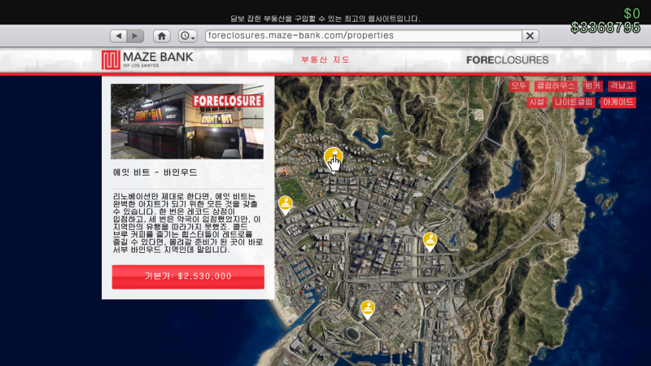Open the FORECLOSURES header logo
651x366 pixels.
point(507,59)
